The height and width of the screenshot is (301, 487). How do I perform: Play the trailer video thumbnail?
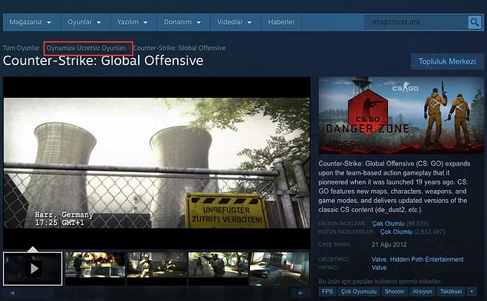33,268
